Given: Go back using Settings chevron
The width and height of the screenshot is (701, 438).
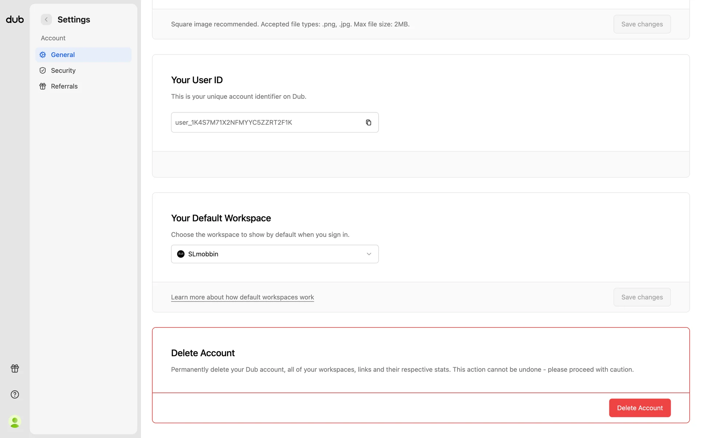Looking at the screenshot, I should pos(46,19).
